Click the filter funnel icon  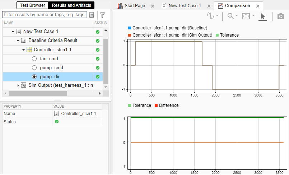tap(102, 15)
